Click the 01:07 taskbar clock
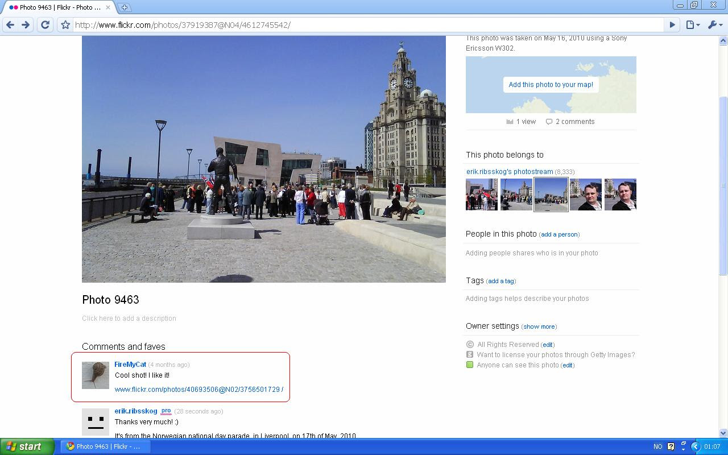This screenshot has height=455, width=728. pos(712,446)
